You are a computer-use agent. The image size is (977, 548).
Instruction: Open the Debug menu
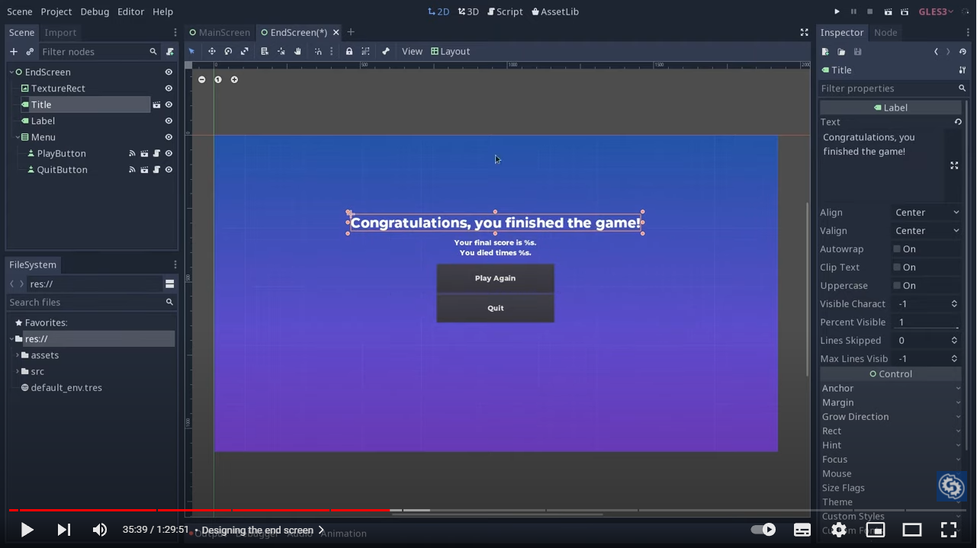coord(95,11)
